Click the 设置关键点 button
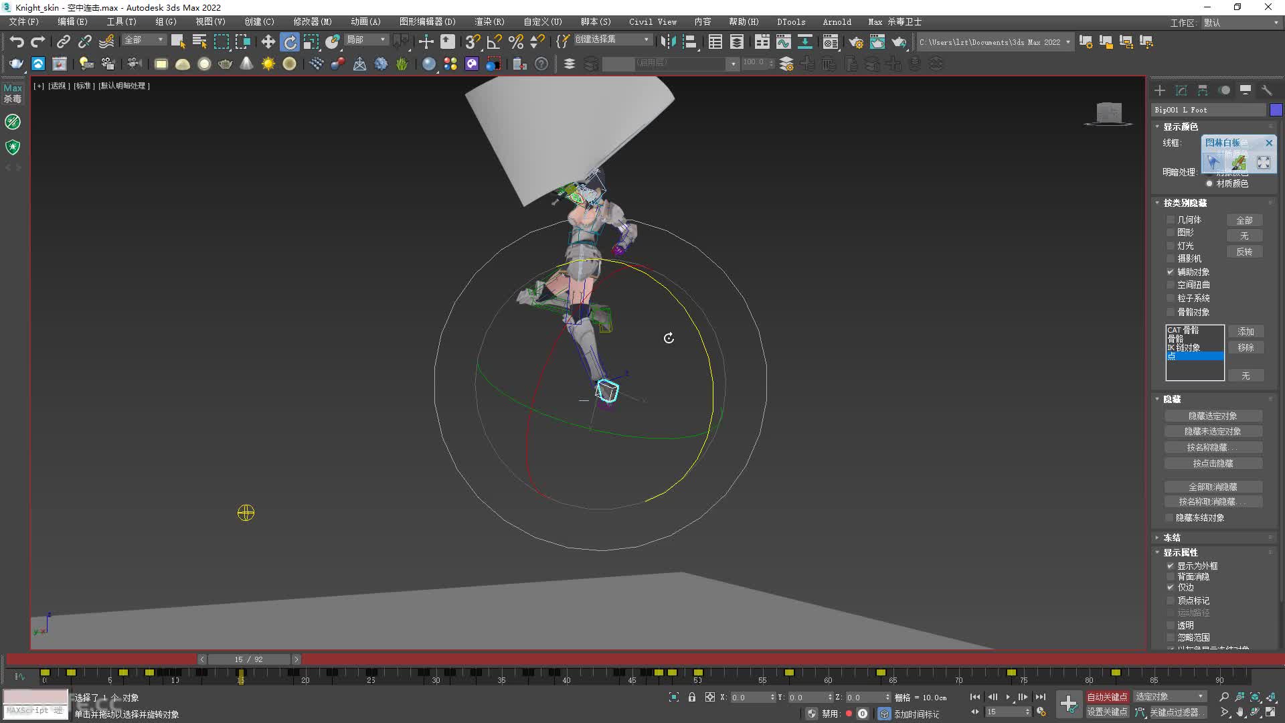 click(x=1107, y=712)
